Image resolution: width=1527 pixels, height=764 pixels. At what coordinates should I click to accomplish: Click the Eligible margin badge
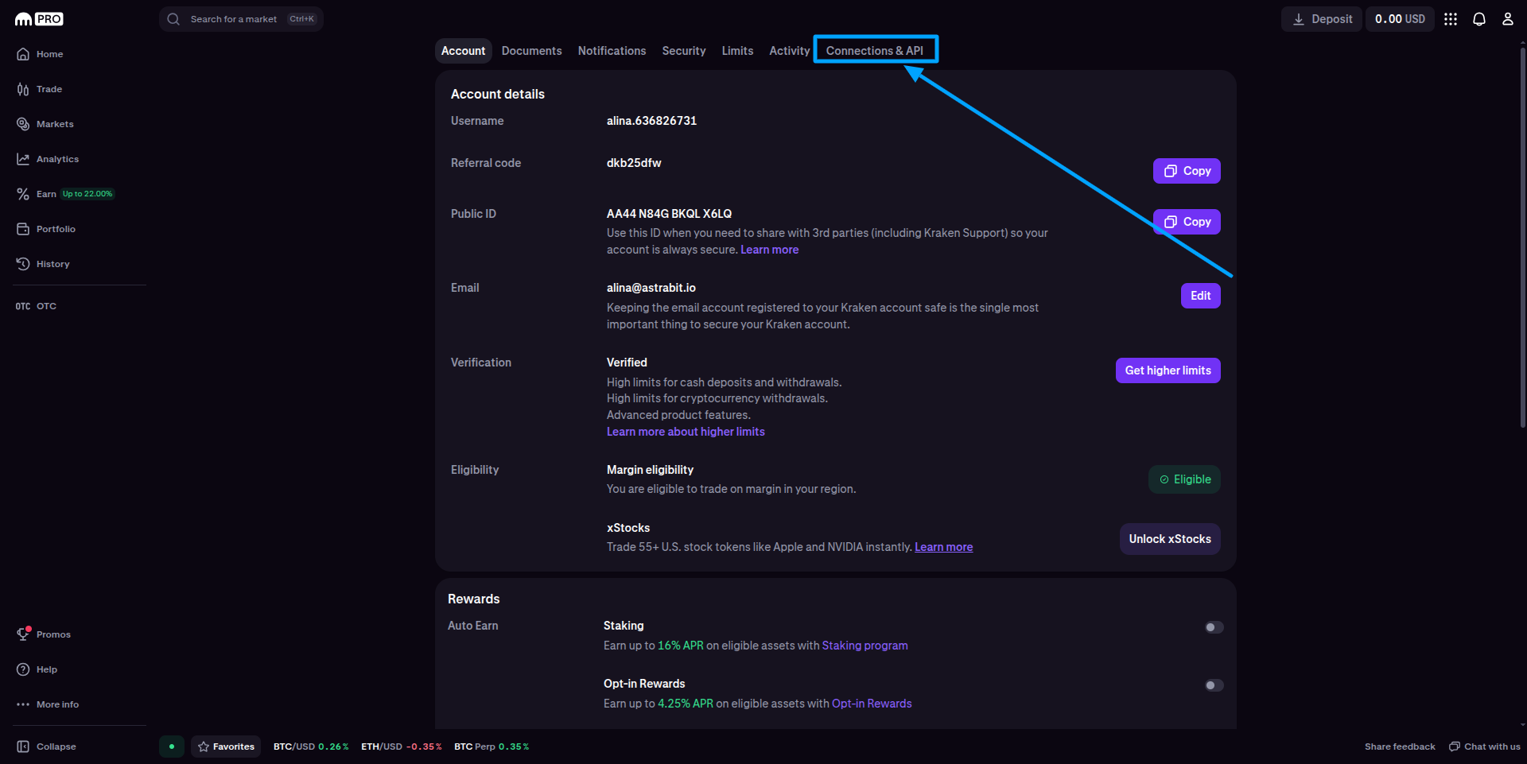tap(1184, 479)
